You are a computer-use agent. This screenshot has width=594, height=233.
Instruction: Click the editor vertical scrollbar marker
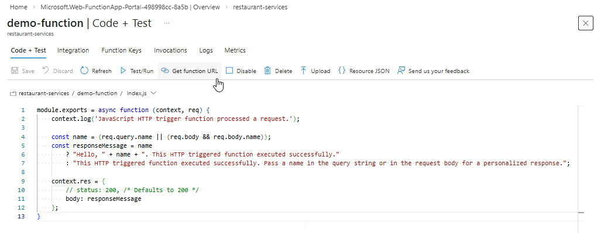[581, 213]
